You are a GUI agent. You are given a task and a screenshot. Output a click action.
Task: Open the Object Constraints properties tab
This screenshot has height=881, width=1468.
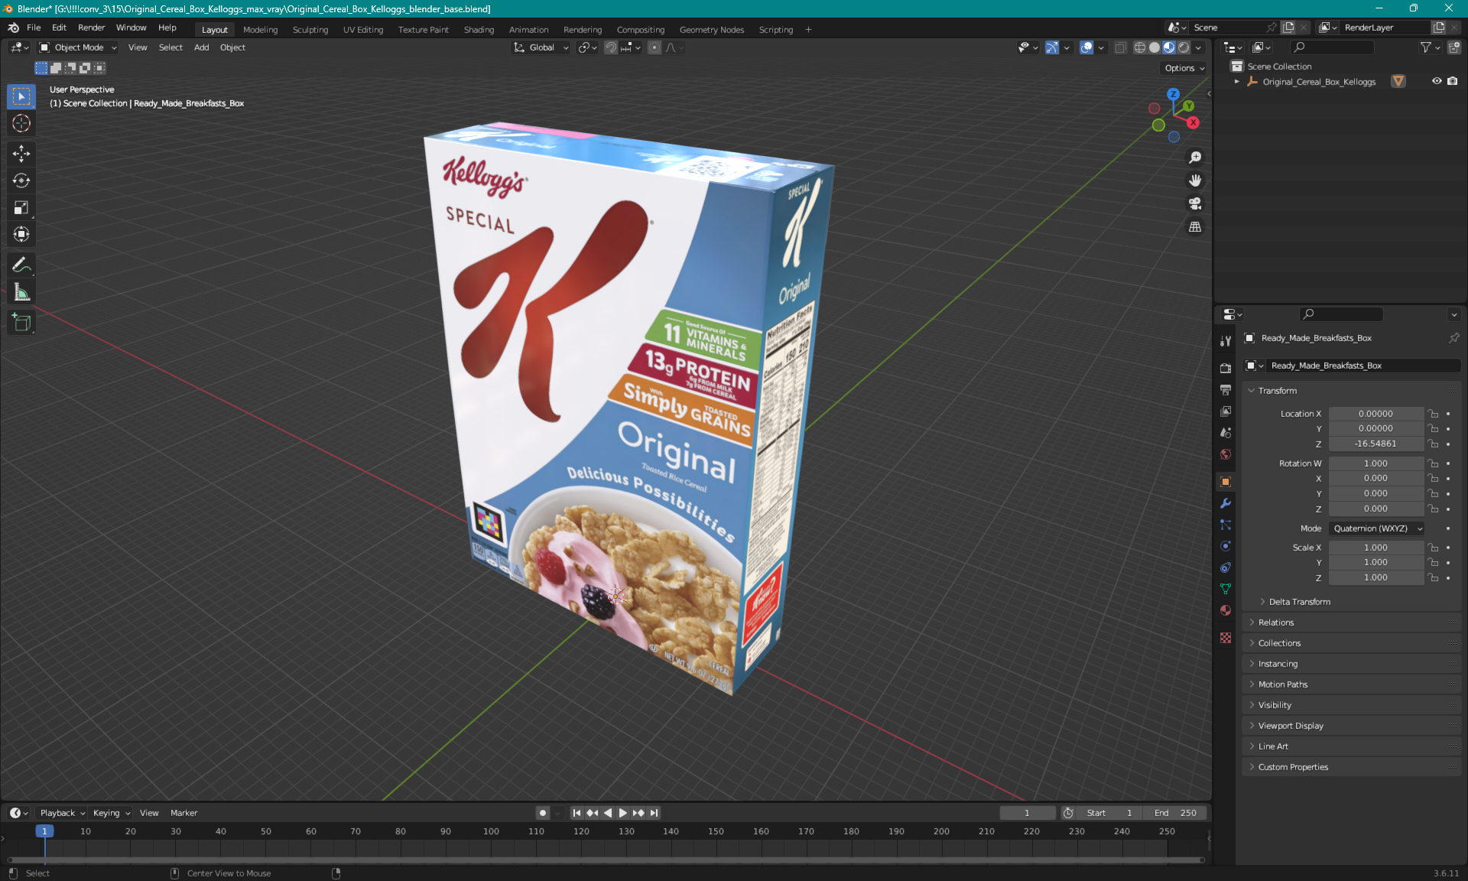1226,567
